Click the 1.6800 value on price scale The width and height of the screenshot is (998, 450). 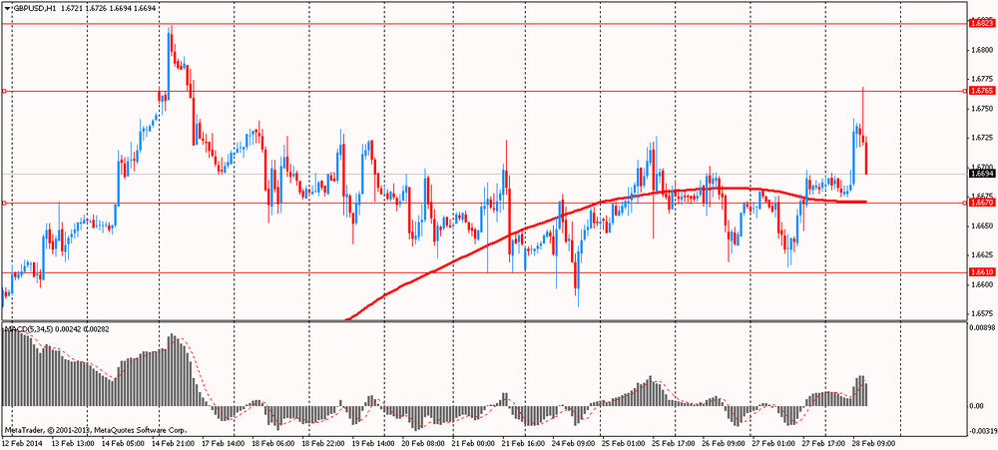pos(981,50)
